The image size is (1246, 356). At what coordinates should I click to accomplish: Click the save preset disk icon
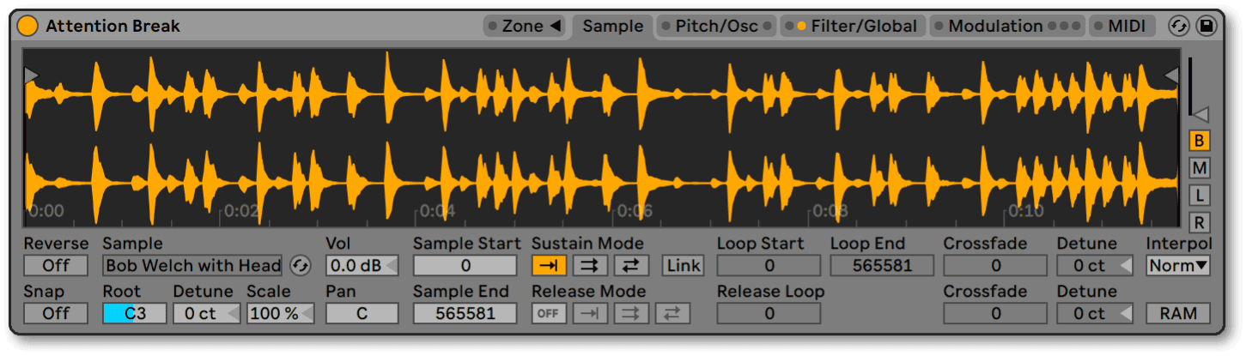1206,26
